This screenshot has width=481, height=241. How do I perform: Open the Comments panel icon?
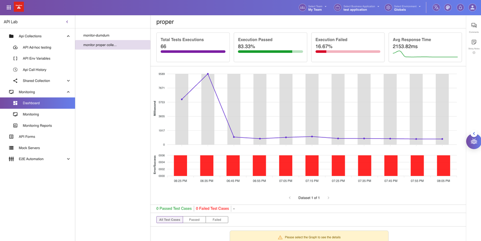pyautogui.click(x=474, y=26)
